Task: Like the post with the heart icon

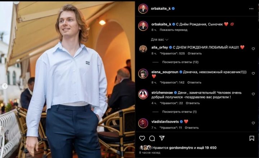Action: [142, 138]
